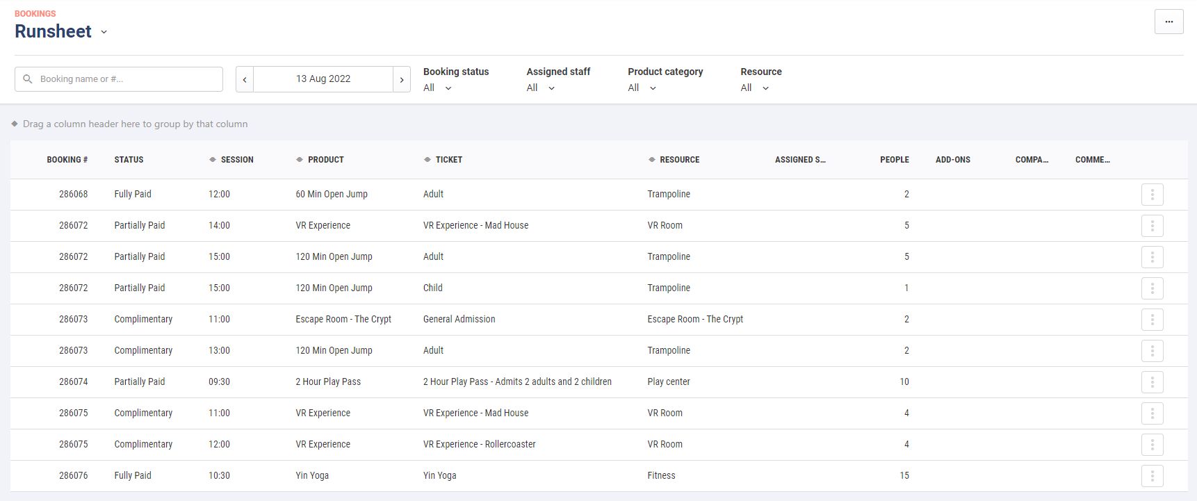Sort by the Compa... column header
Screen dimensions: 1197x501
point(1032,160)
